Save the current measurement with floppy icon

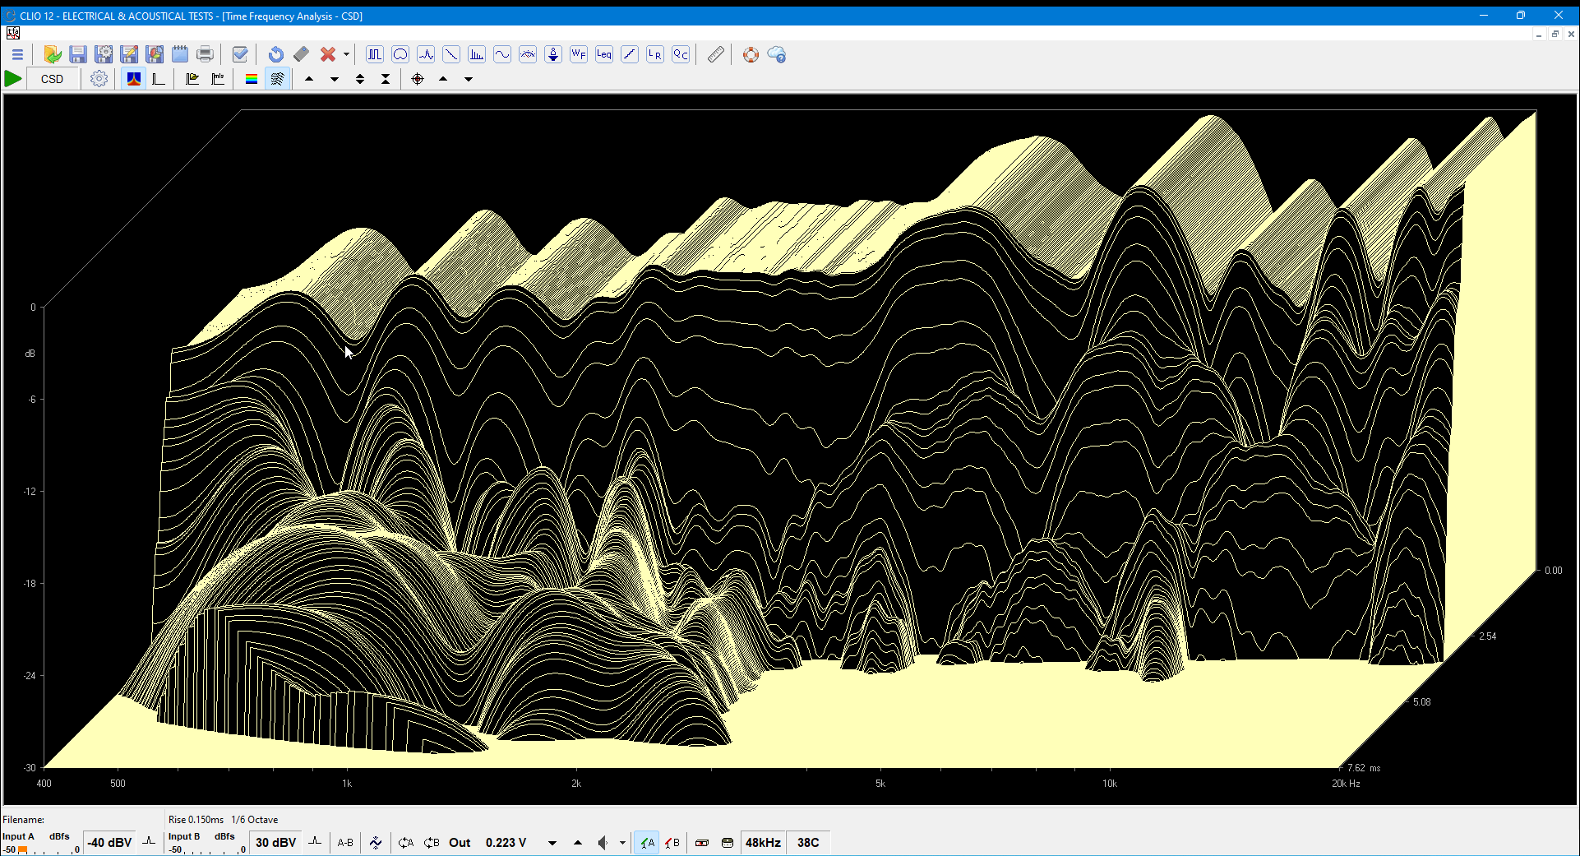point(78,54)
